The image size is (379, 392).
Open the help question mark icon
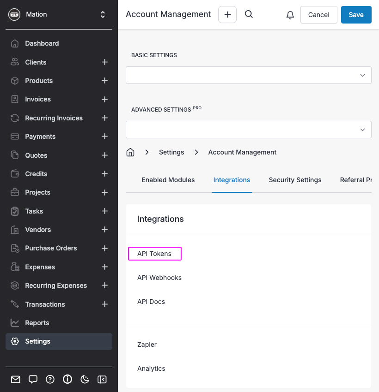coord(50,379)
